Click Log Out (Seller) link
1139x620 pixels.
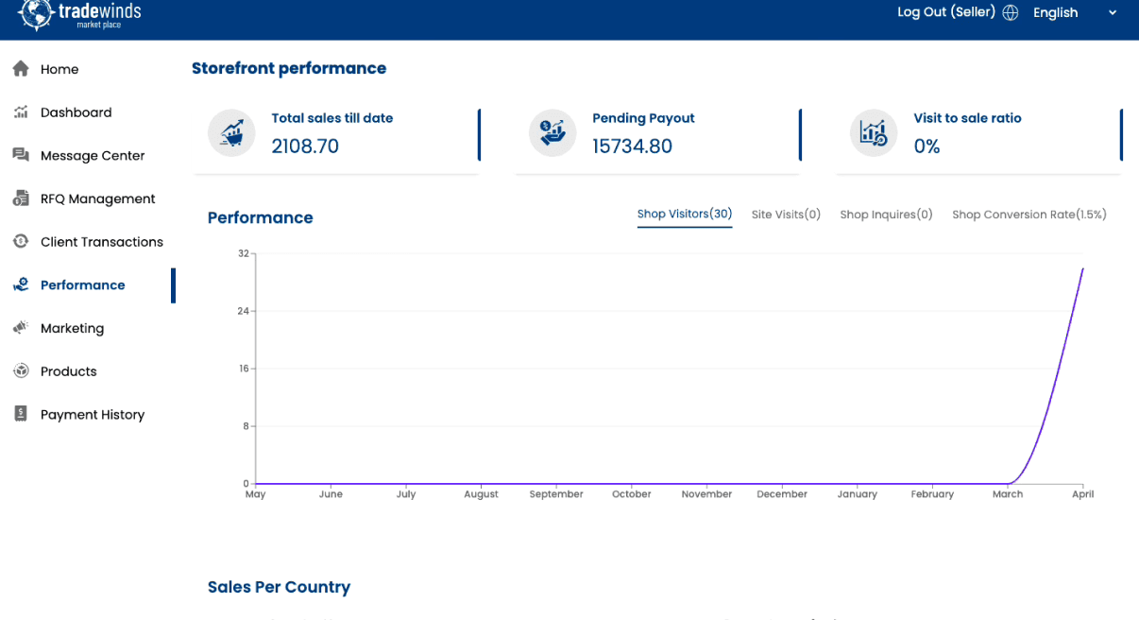945,12
